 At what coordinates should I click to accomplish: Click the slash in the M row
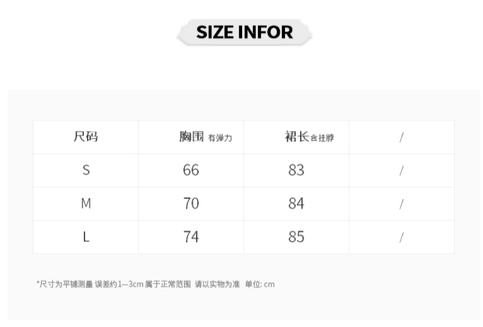click(401, 205)
